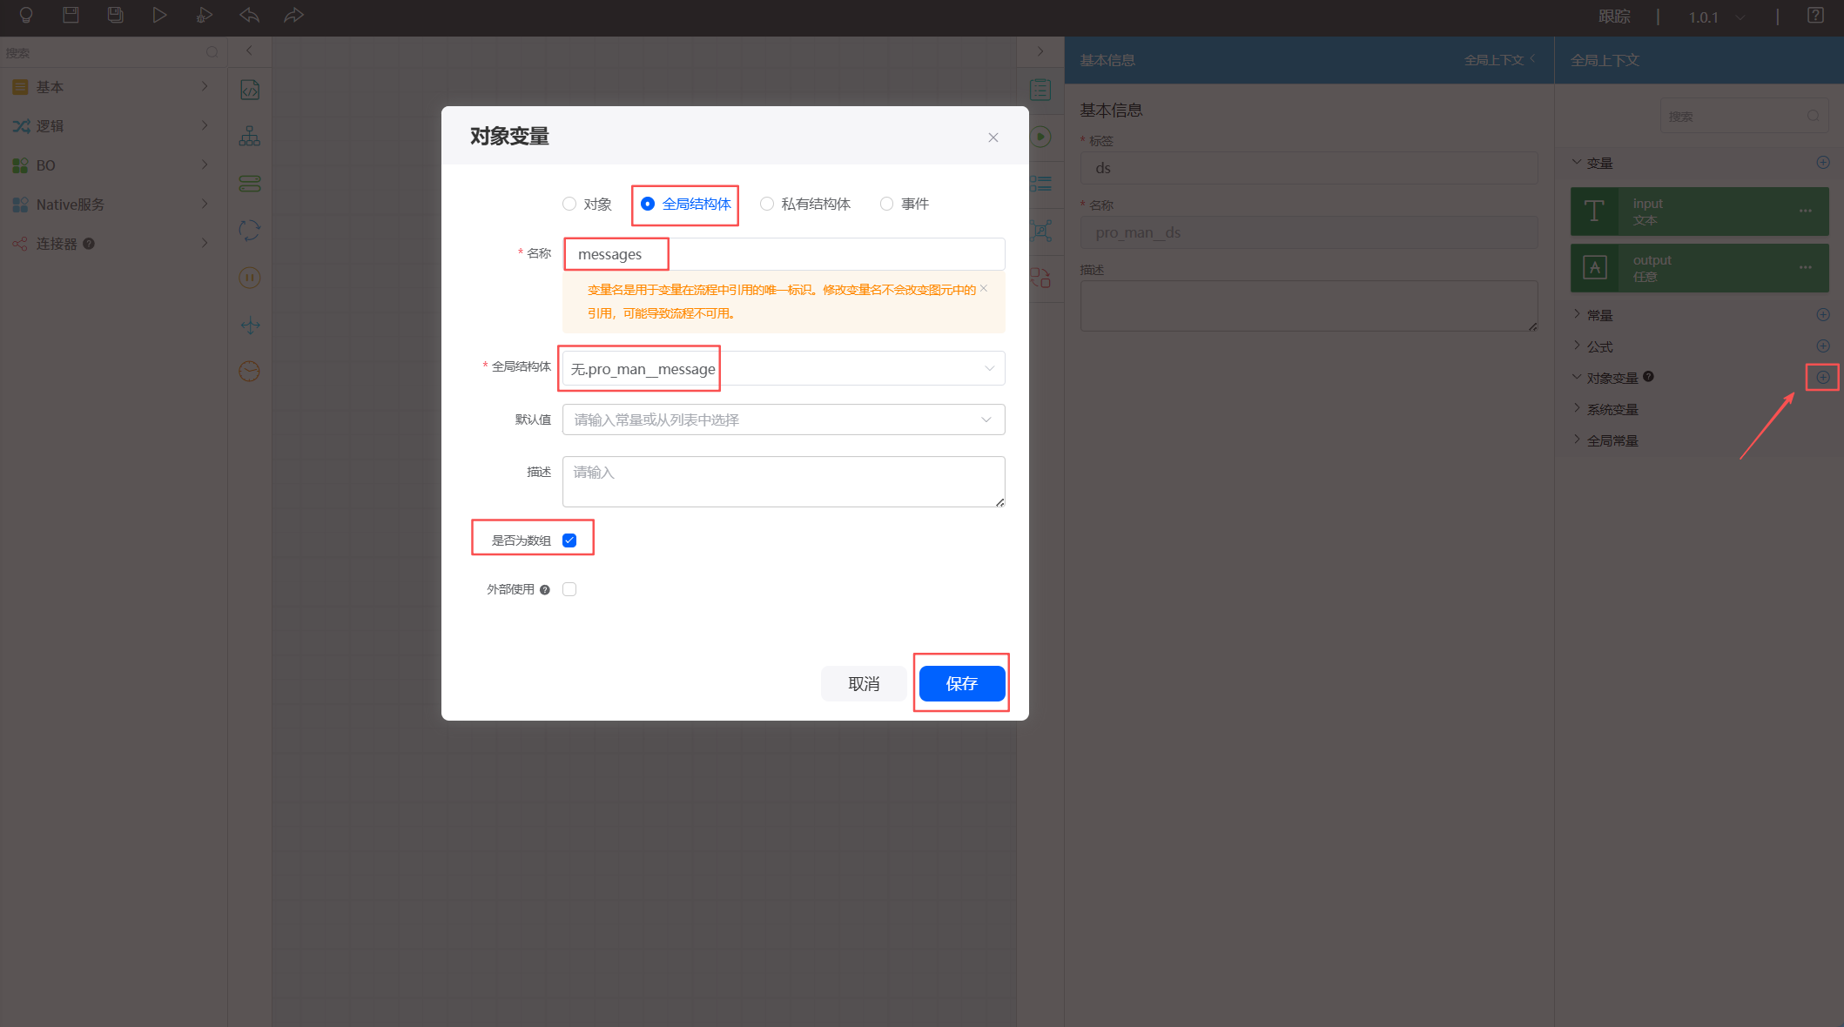
Task: Click the 取消 button
Action: pos(864,683)
